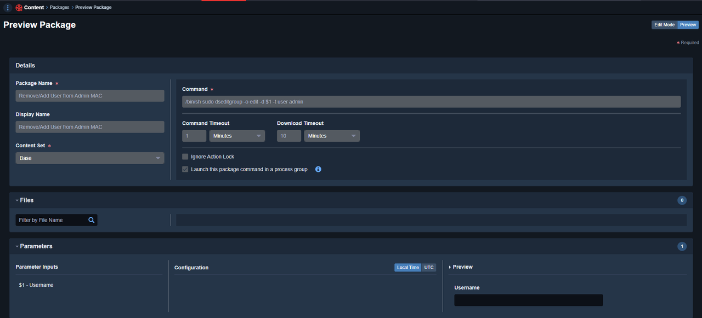Image resolution: width=702 pixels, height=318 pixels.
Task: Expand the parameter Preview disclosure triangle
Action: [450, 267]
